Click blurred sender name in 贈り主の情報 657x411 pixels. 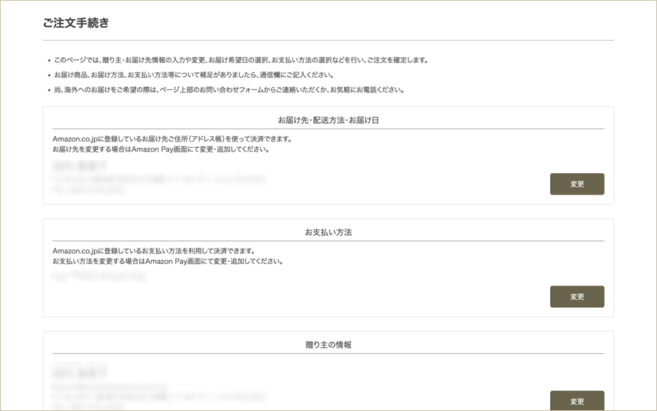78,372
